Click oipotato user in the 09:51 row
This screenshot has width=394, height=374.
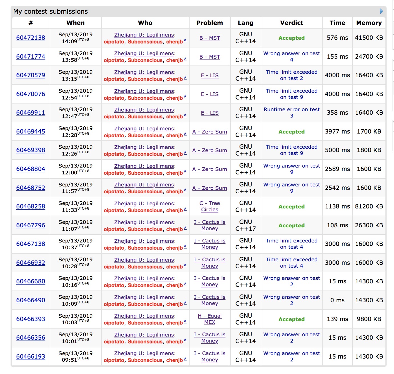[x=114, y=360]
